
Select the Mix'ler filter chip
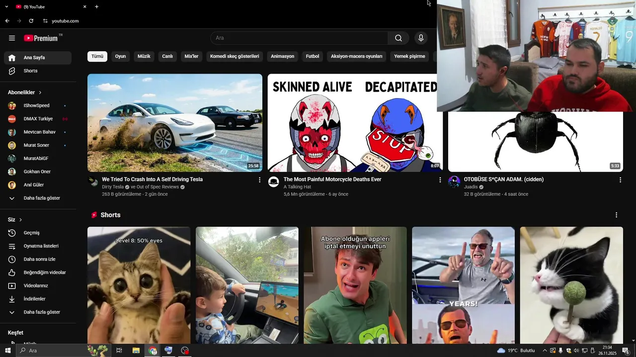191,57
